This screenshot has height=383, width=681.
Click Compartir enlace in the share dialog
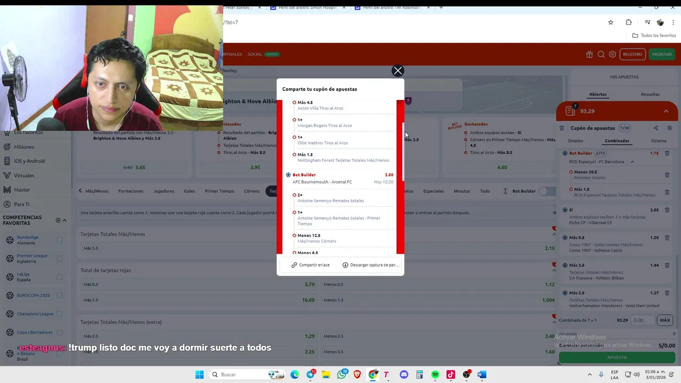point(311,265)
